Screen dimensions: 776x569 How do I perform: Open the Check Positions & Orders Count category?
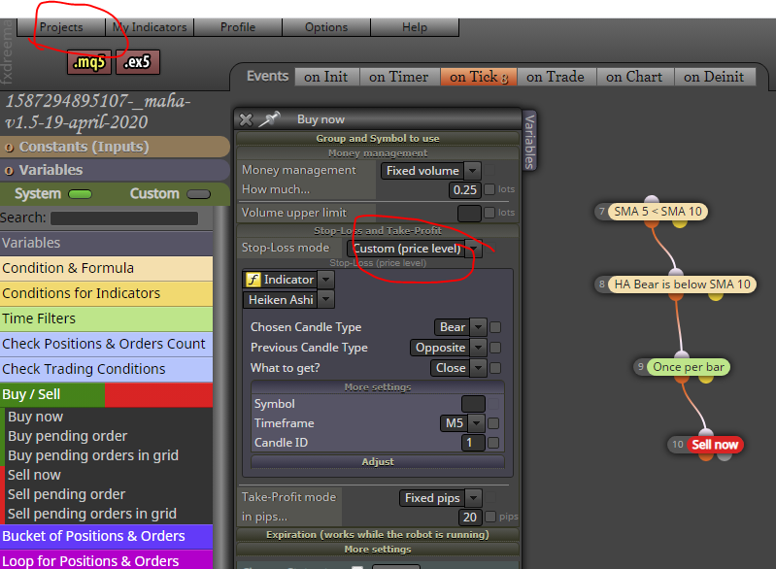coord(107,344)
